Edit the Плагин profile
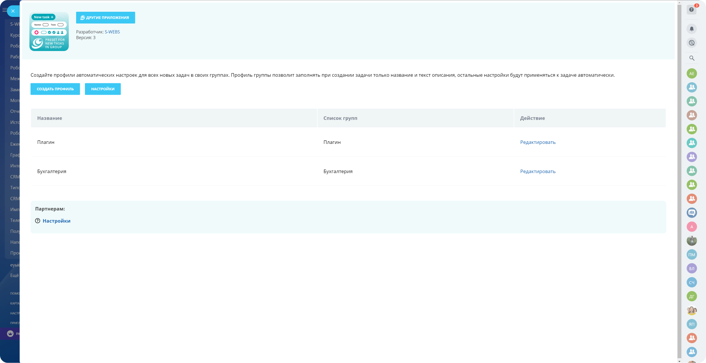Screen dimensions: 706x363 click(538, 142)
